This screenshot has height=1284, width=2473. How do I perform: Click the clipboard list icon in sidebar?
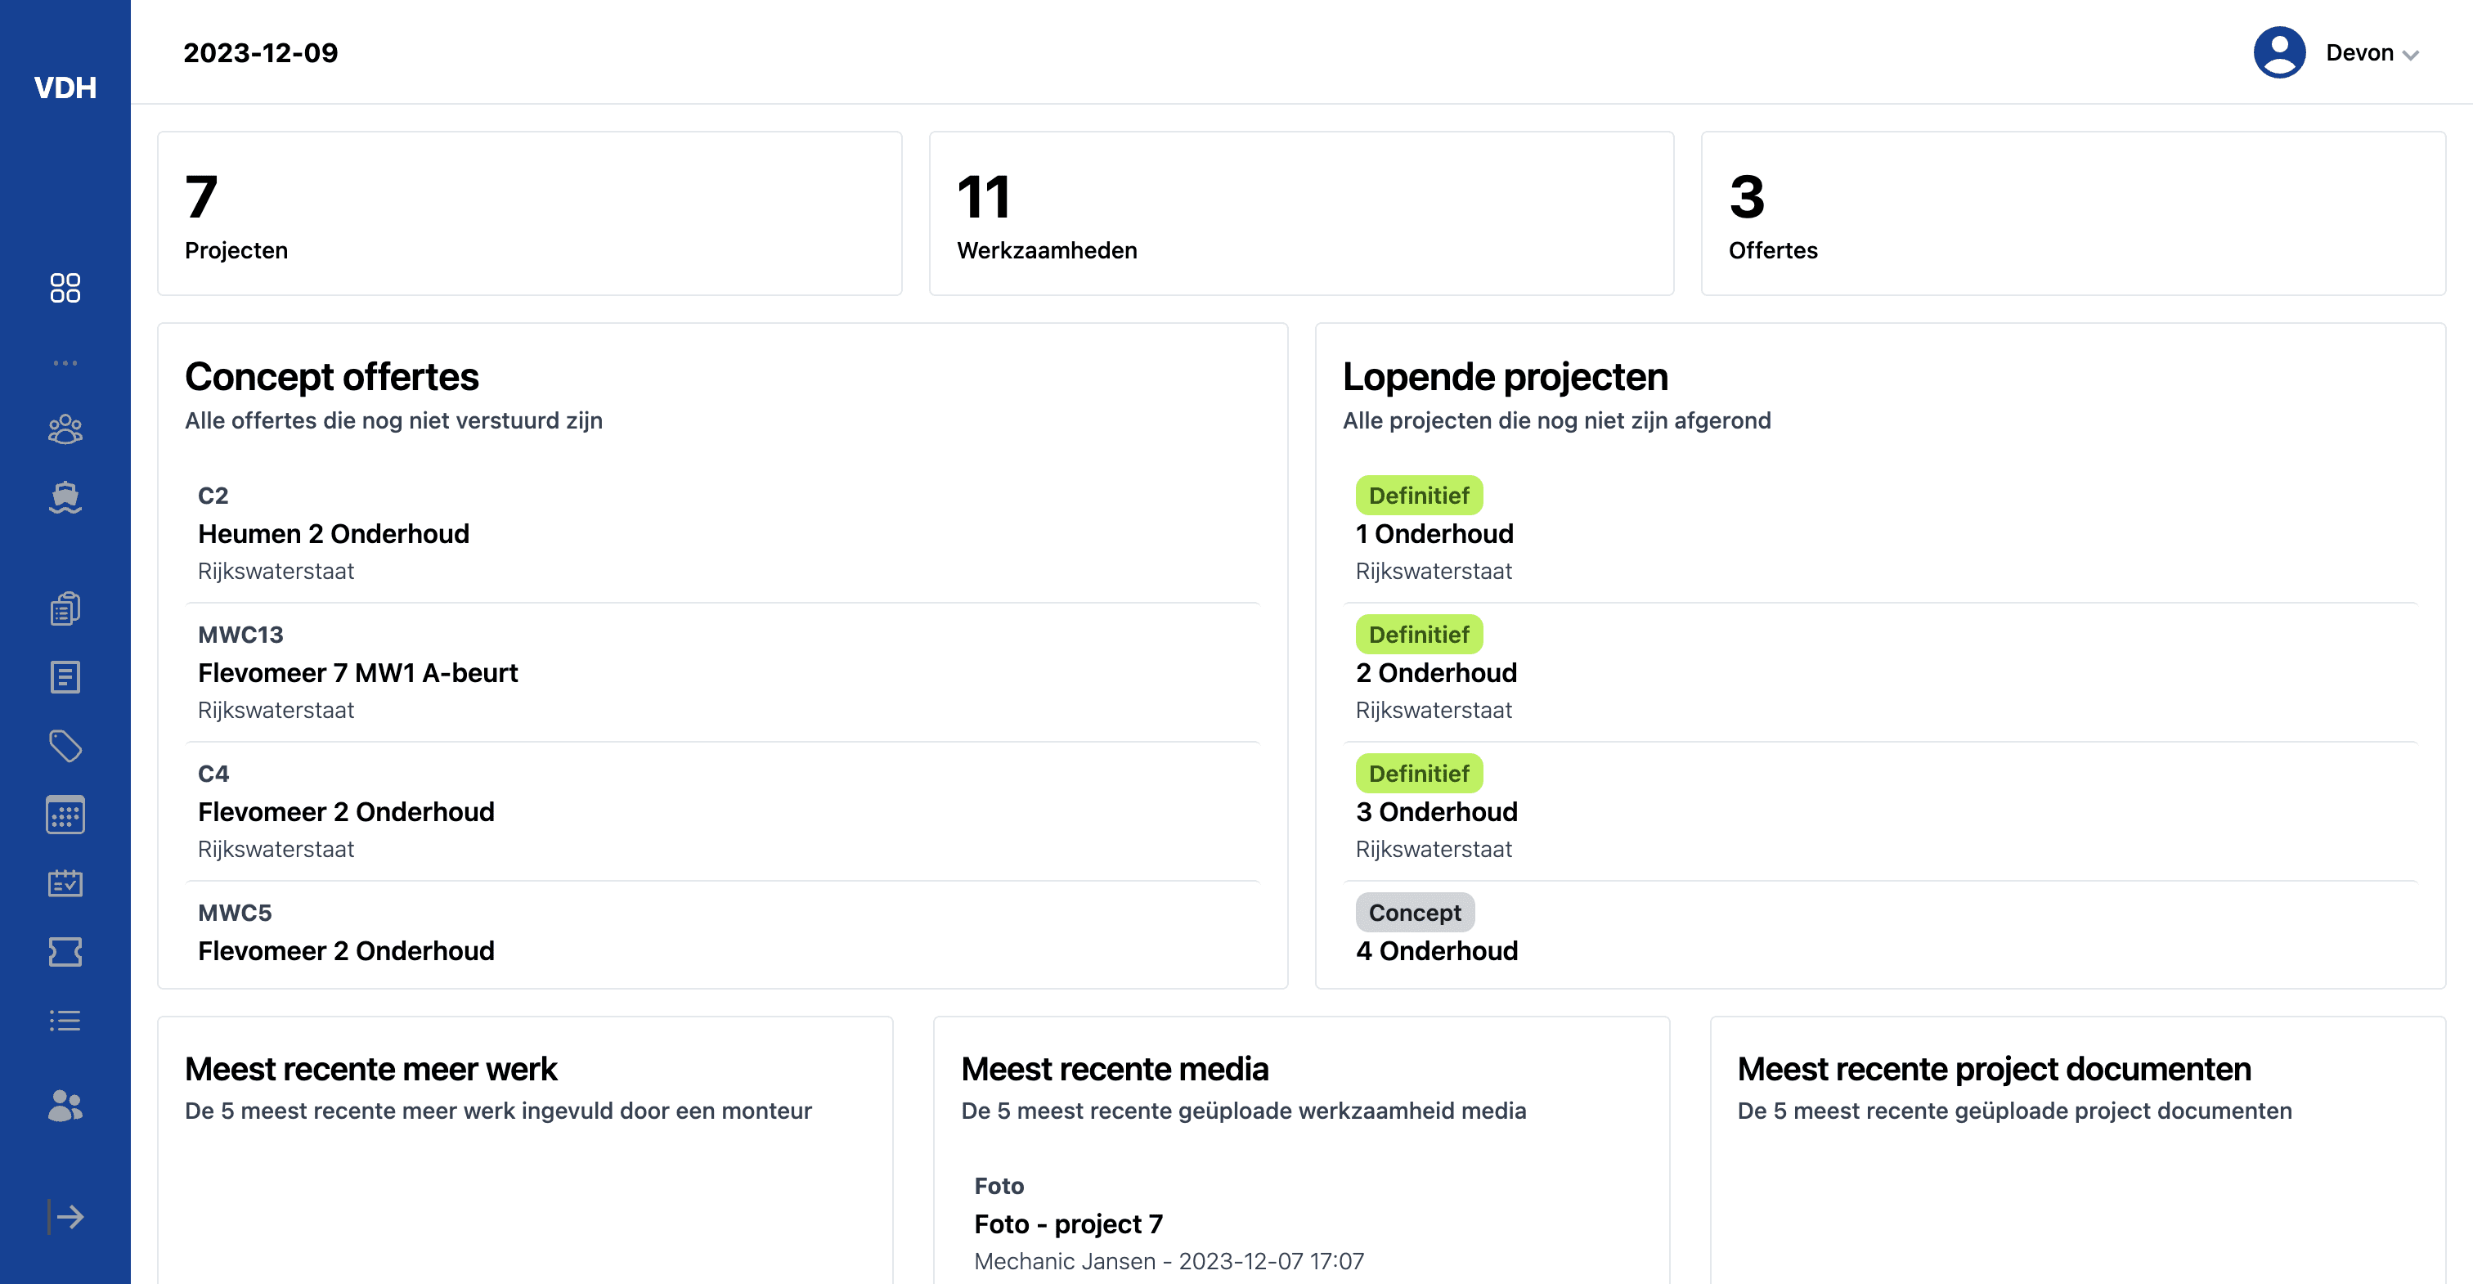pos(65,608)
